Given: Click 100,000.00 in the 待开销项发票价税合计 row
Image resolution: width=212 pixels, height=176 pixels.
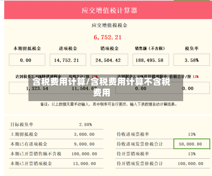Looking at the screenshot, I should pyautogui.click(x=190, y=163).
